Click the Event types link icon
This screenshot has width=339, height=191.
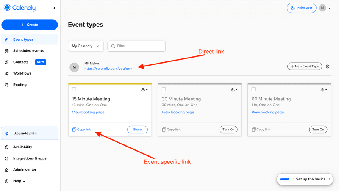point(7,39)
